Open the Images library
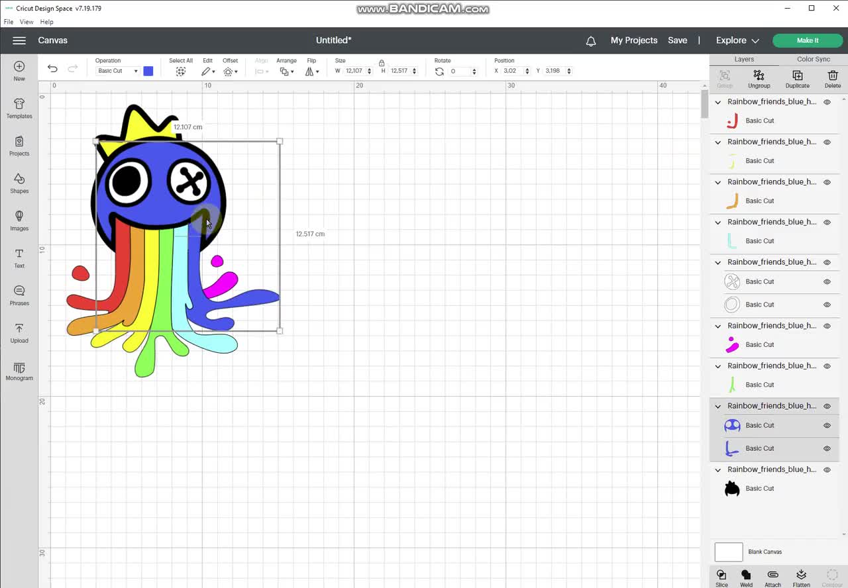848x588 pixels. pos(19,220)
